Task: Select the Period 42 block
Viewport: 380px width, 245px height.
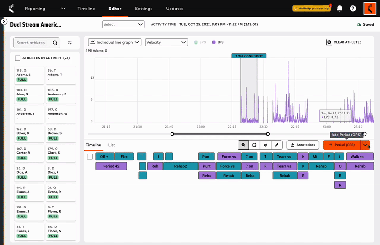Action: click(x=111, y=166)
